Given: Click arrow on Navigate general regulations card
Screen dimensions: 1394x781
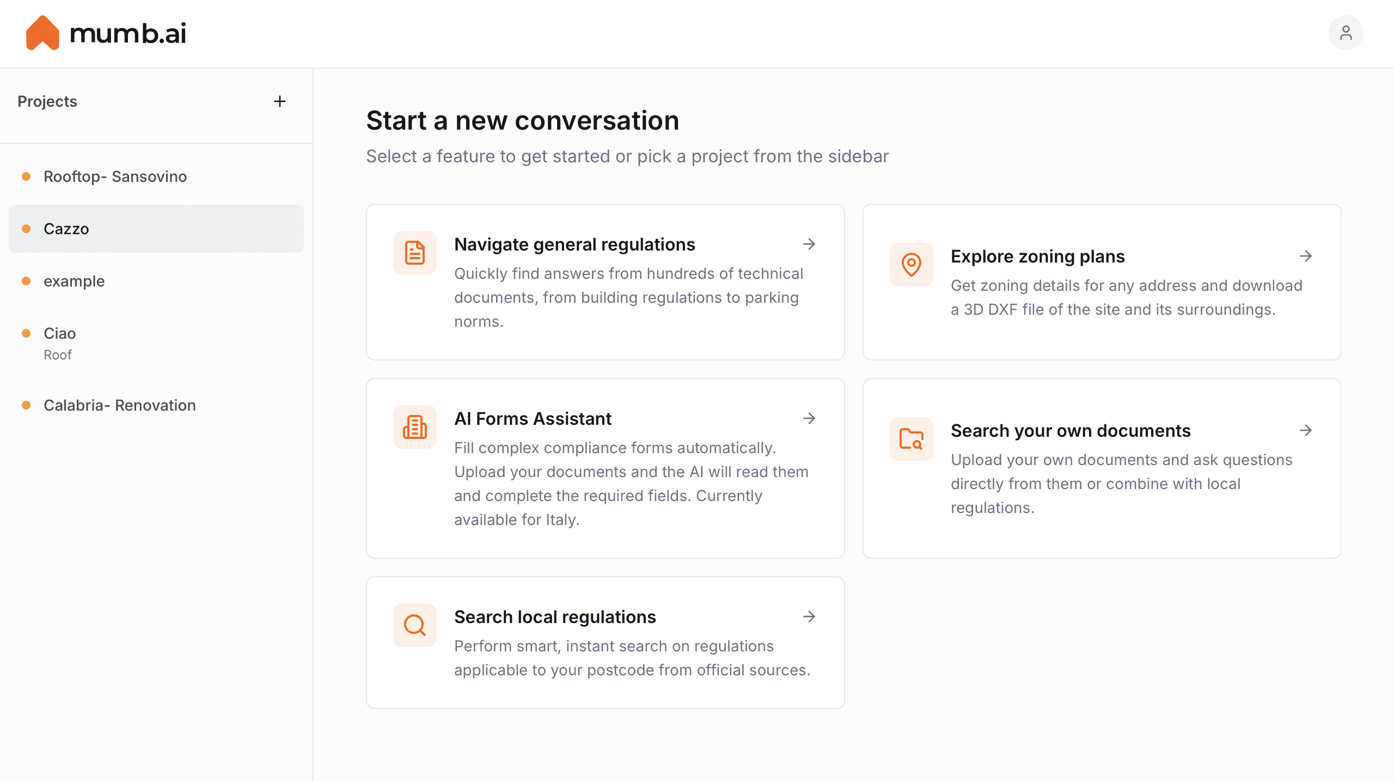Looking at the screenshot, I should pos(809,244).
